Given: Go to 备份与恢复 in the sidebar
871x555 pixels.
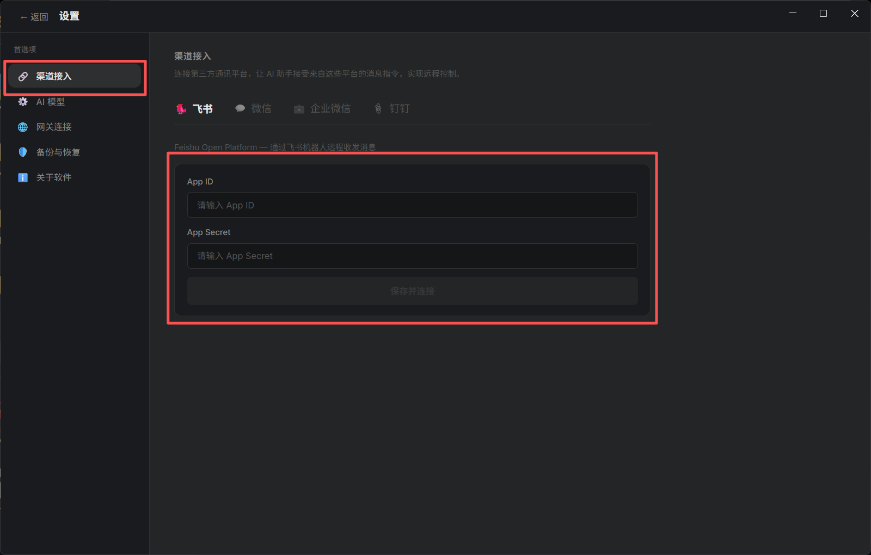Looking at the screenshot, I should (x=75, y=152).
